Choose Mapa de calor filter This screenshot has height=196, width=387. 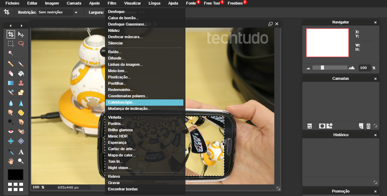144,155
